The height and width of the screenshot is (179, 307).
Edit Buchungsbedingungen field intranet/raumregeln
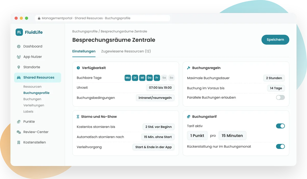point(155,98)
